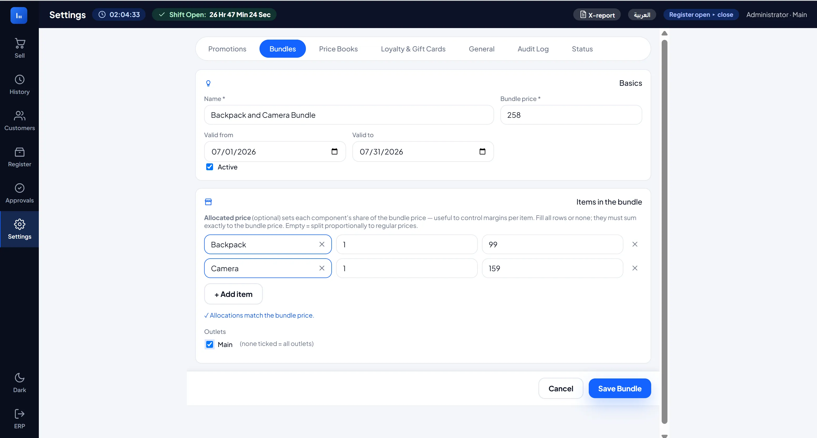Viewport: 817px width, 438px height.
Task: Click the store icon in Items section
Action: (x=208, y=202)
